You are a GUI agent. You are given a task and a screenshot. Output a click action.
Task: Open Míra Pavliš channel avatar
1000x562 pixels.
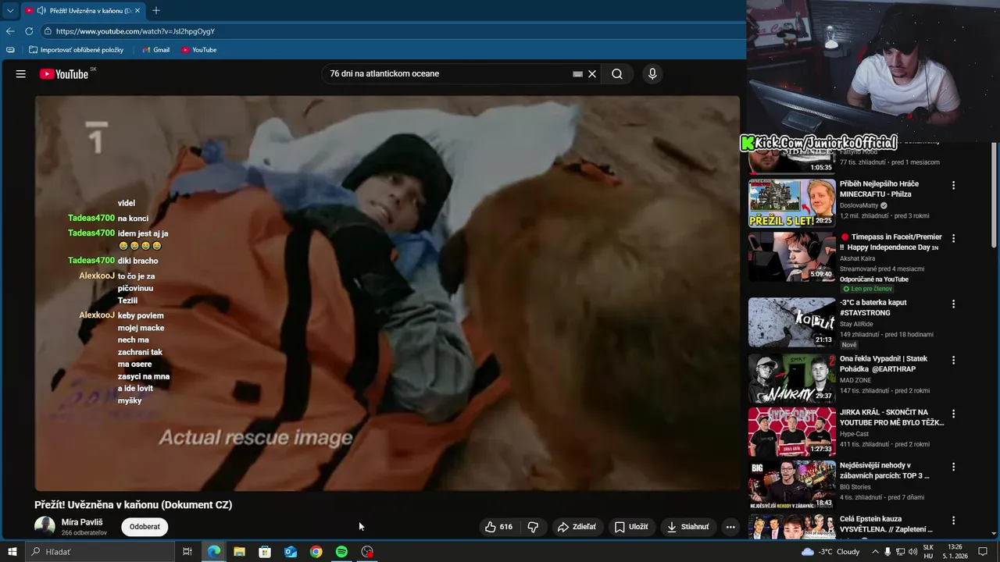[x=45, y=527]
